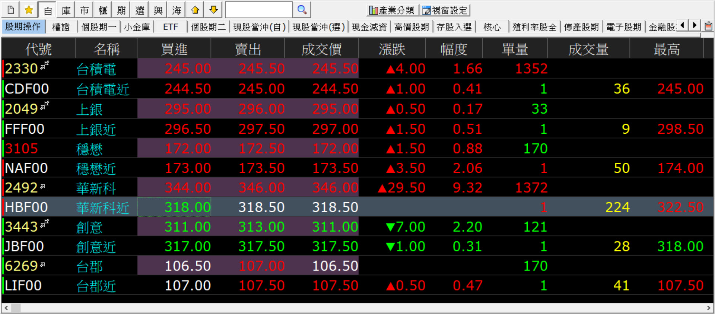The image size is (715, 314).
Task: Switch to the 權證 tab
Action: [x=61, y=27]
